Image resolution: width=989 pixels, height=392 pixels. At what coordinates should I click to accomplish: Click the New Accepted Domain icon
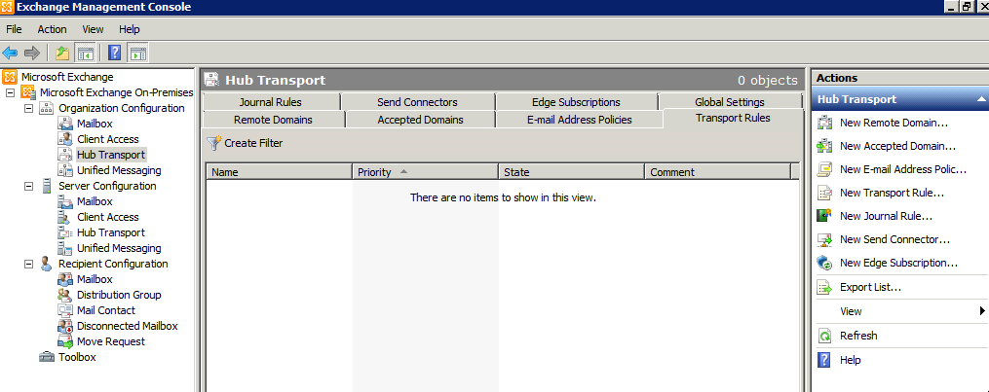click(824, 146)
